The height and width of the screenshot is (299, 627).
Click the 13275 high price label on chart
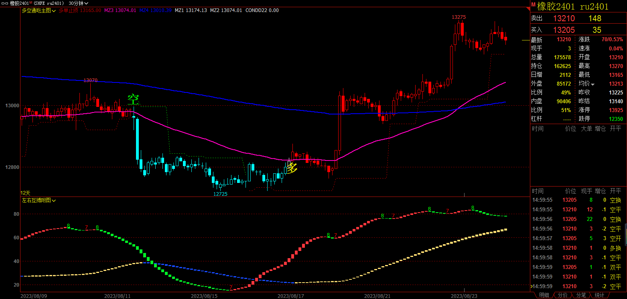coord(459,17)
